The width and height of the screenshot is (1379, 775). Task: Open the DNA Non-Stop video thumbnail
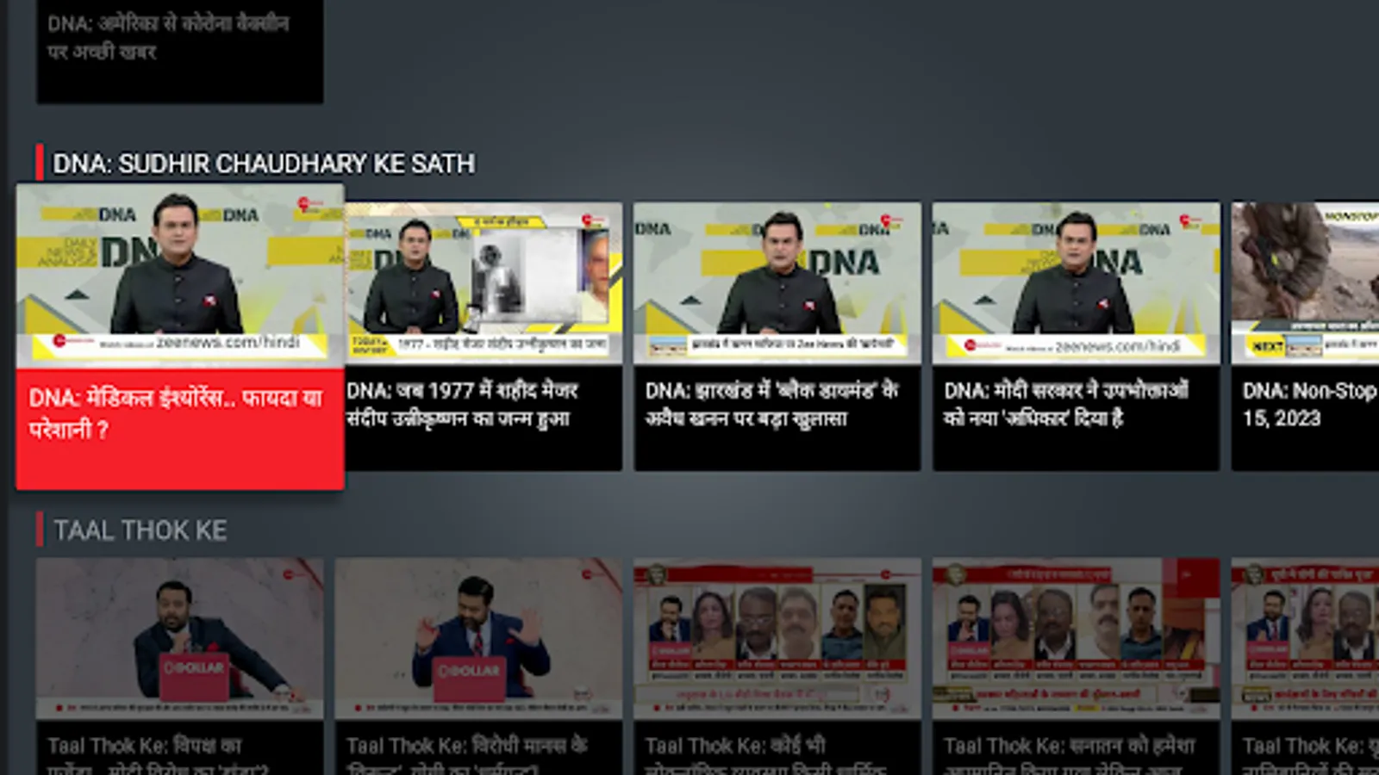click(x=1305, y=283)
